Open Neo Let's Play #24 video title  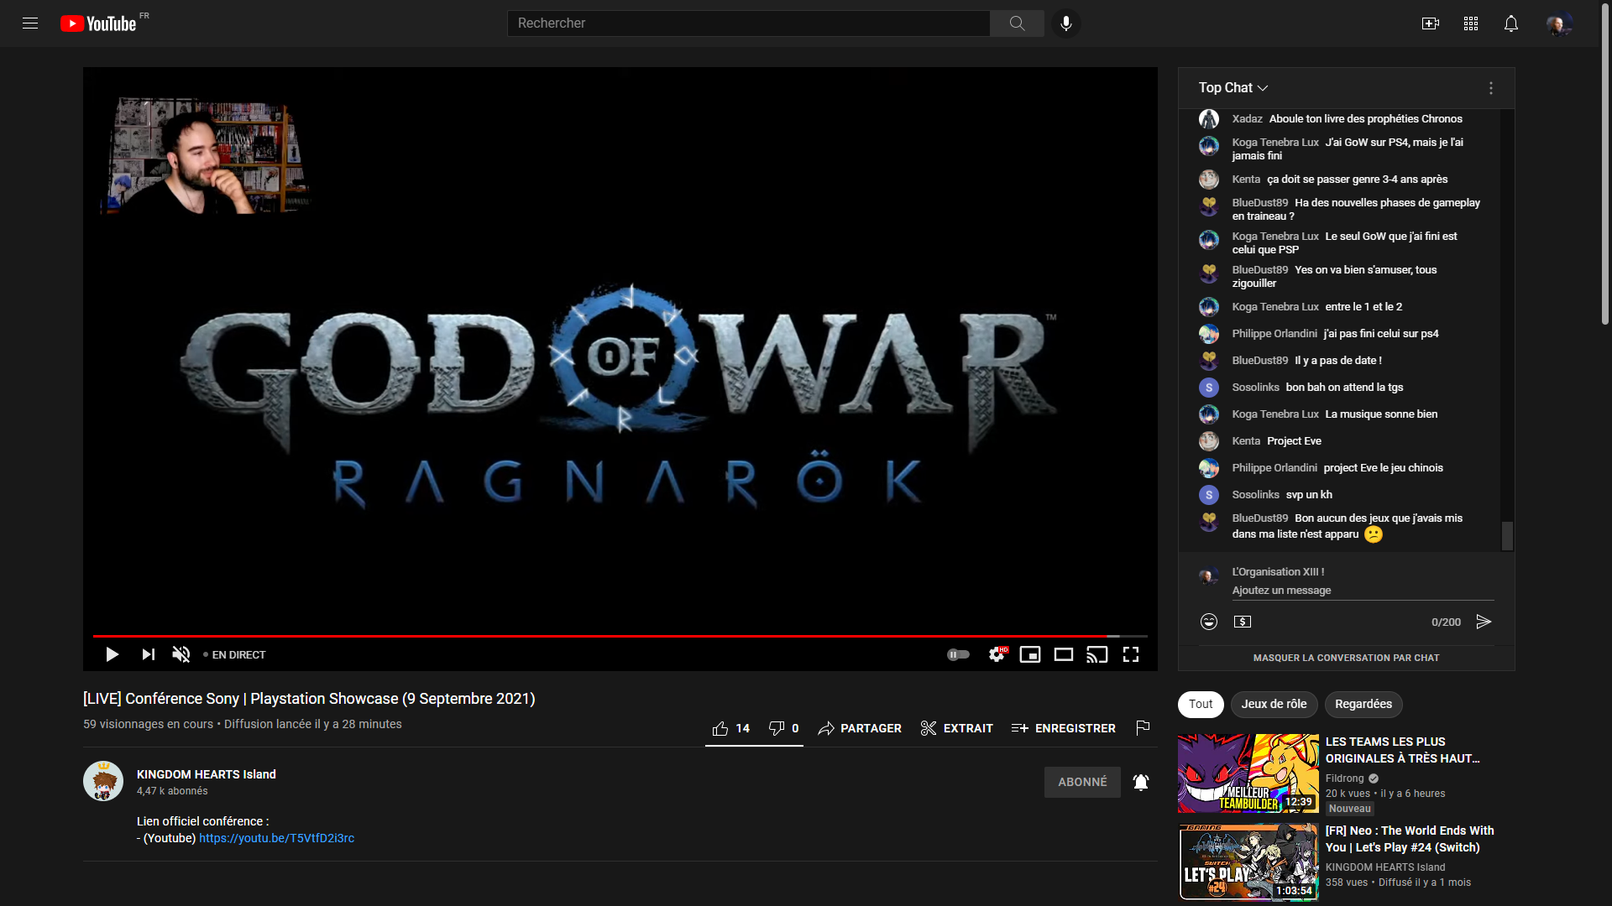[1410, 839]
